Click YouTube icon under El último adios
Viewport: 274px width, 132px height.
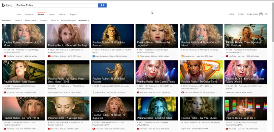click(x=138, y=129)
